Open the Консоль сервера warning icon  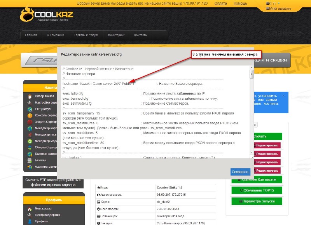[x=30, y=115]
